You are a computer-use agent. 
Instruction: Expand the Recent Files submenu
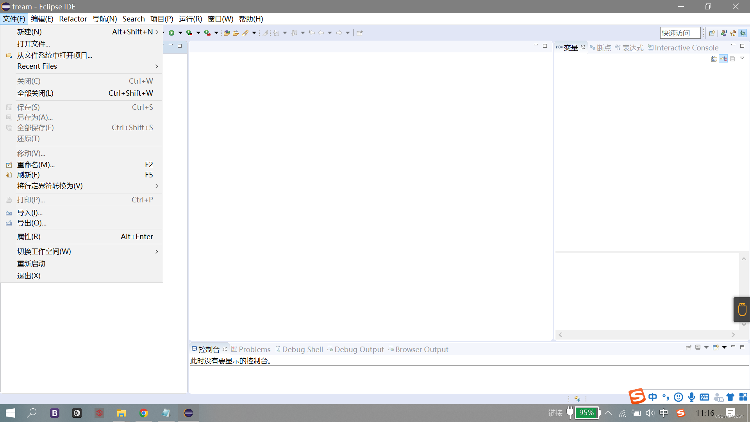82,66
